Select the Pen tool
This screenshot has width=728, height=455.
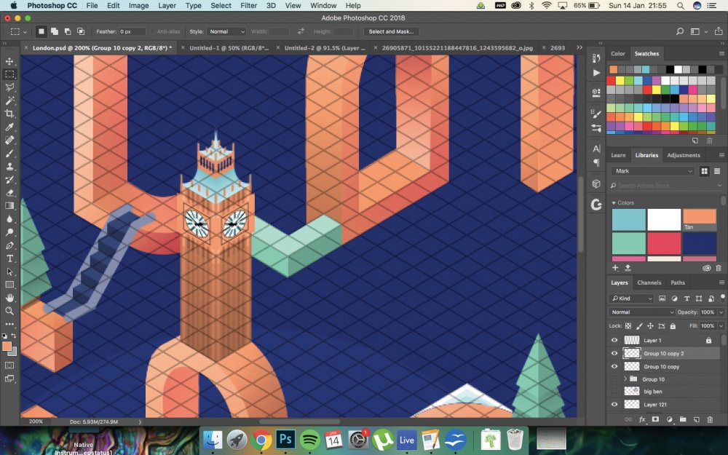pos(9,245)
